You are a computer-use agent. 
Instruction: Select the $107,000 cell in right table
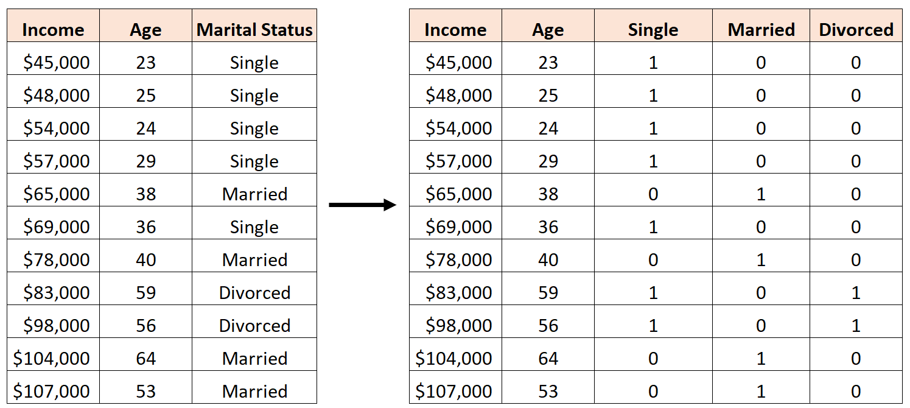[x=453, y=392]
